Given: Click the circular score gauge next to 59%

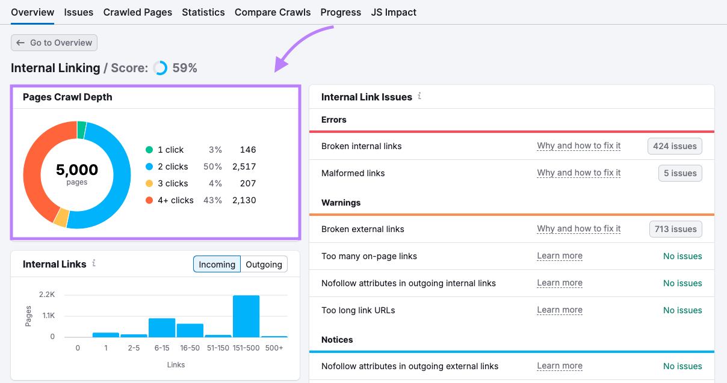Looking at the screenshot, I should (159, 67).
